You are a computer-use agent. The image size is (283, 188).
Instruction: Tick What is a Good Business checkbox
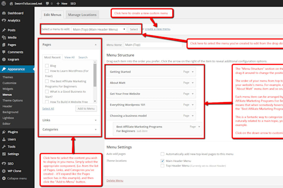[47, 92]
